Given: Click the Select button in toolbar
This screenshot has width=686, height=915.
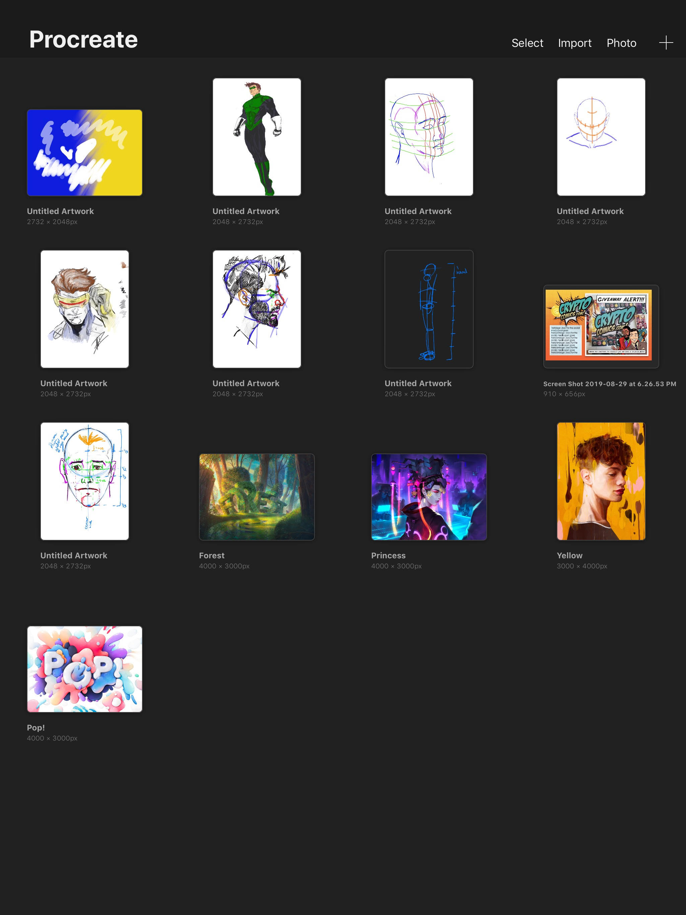Looking at the screenshot, I should tap(528, 43).
